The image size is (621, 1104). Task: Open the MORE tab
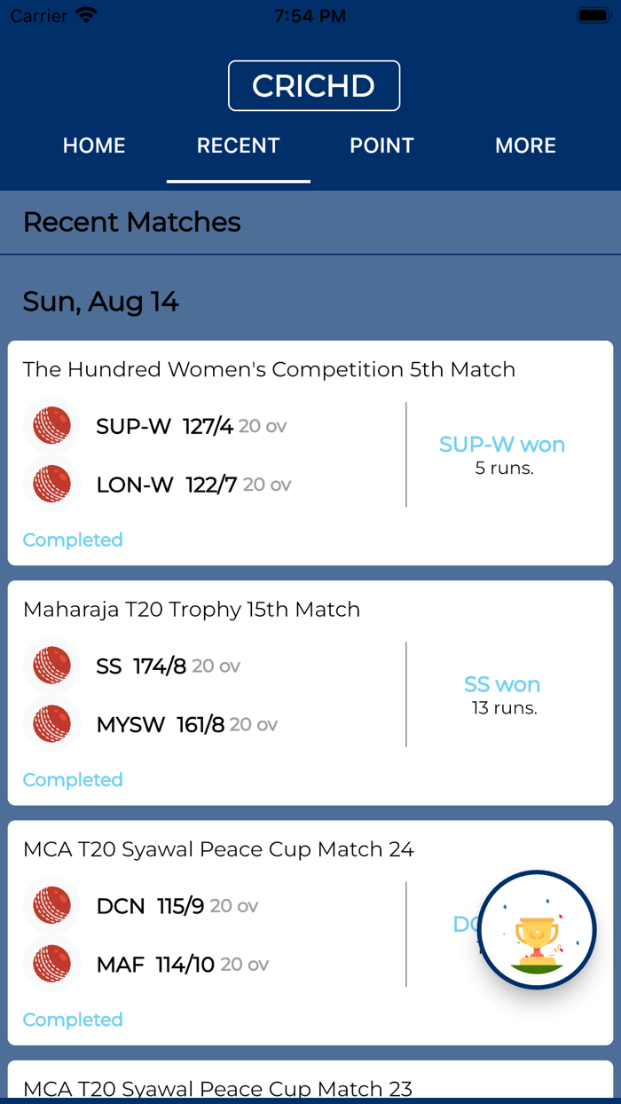tap(526, 146)
